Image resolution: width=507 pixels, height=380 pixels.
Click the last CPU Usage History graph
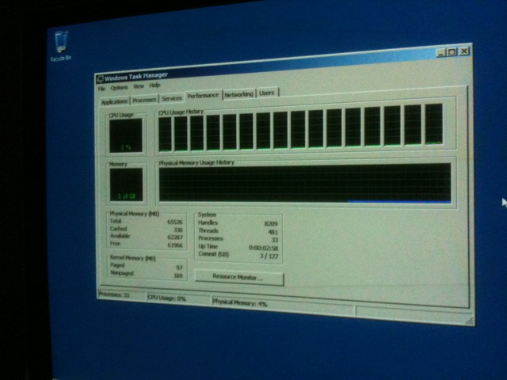433,124
